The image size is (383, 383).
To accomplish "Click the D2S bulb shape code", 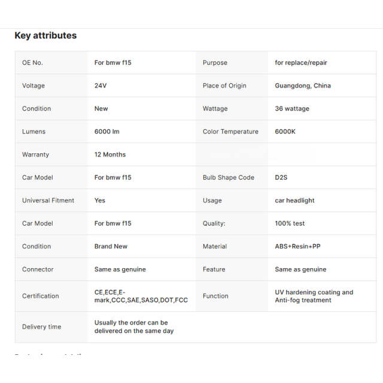I will tap(281, 178).
